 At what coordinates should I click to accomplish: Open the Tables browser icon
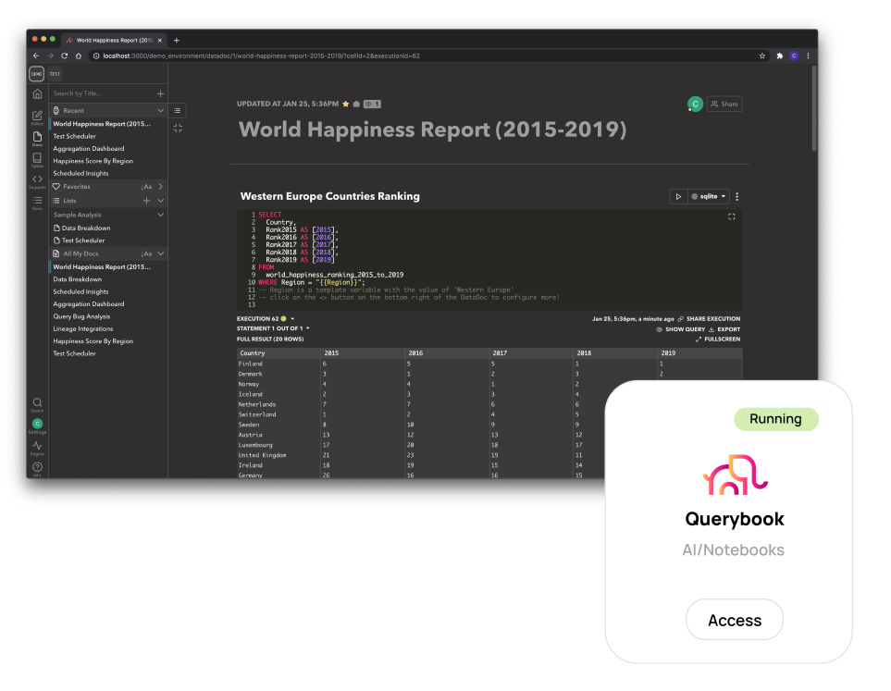click(x=38, y=160)
